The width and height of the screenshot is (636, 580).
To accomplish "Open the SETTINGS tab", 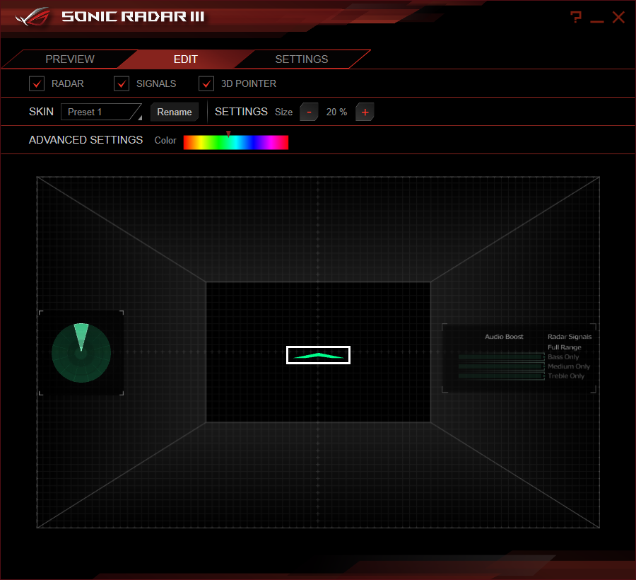I will [301, 59].
